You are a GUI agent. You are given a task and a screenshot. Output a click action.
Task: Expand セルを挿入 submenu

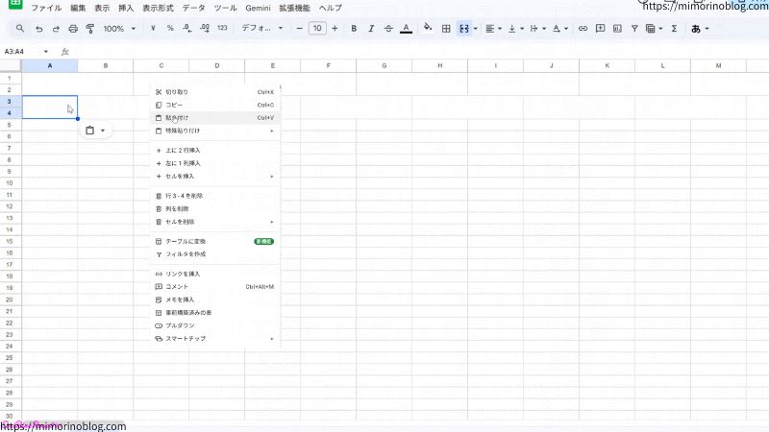(x=214, y=177)
